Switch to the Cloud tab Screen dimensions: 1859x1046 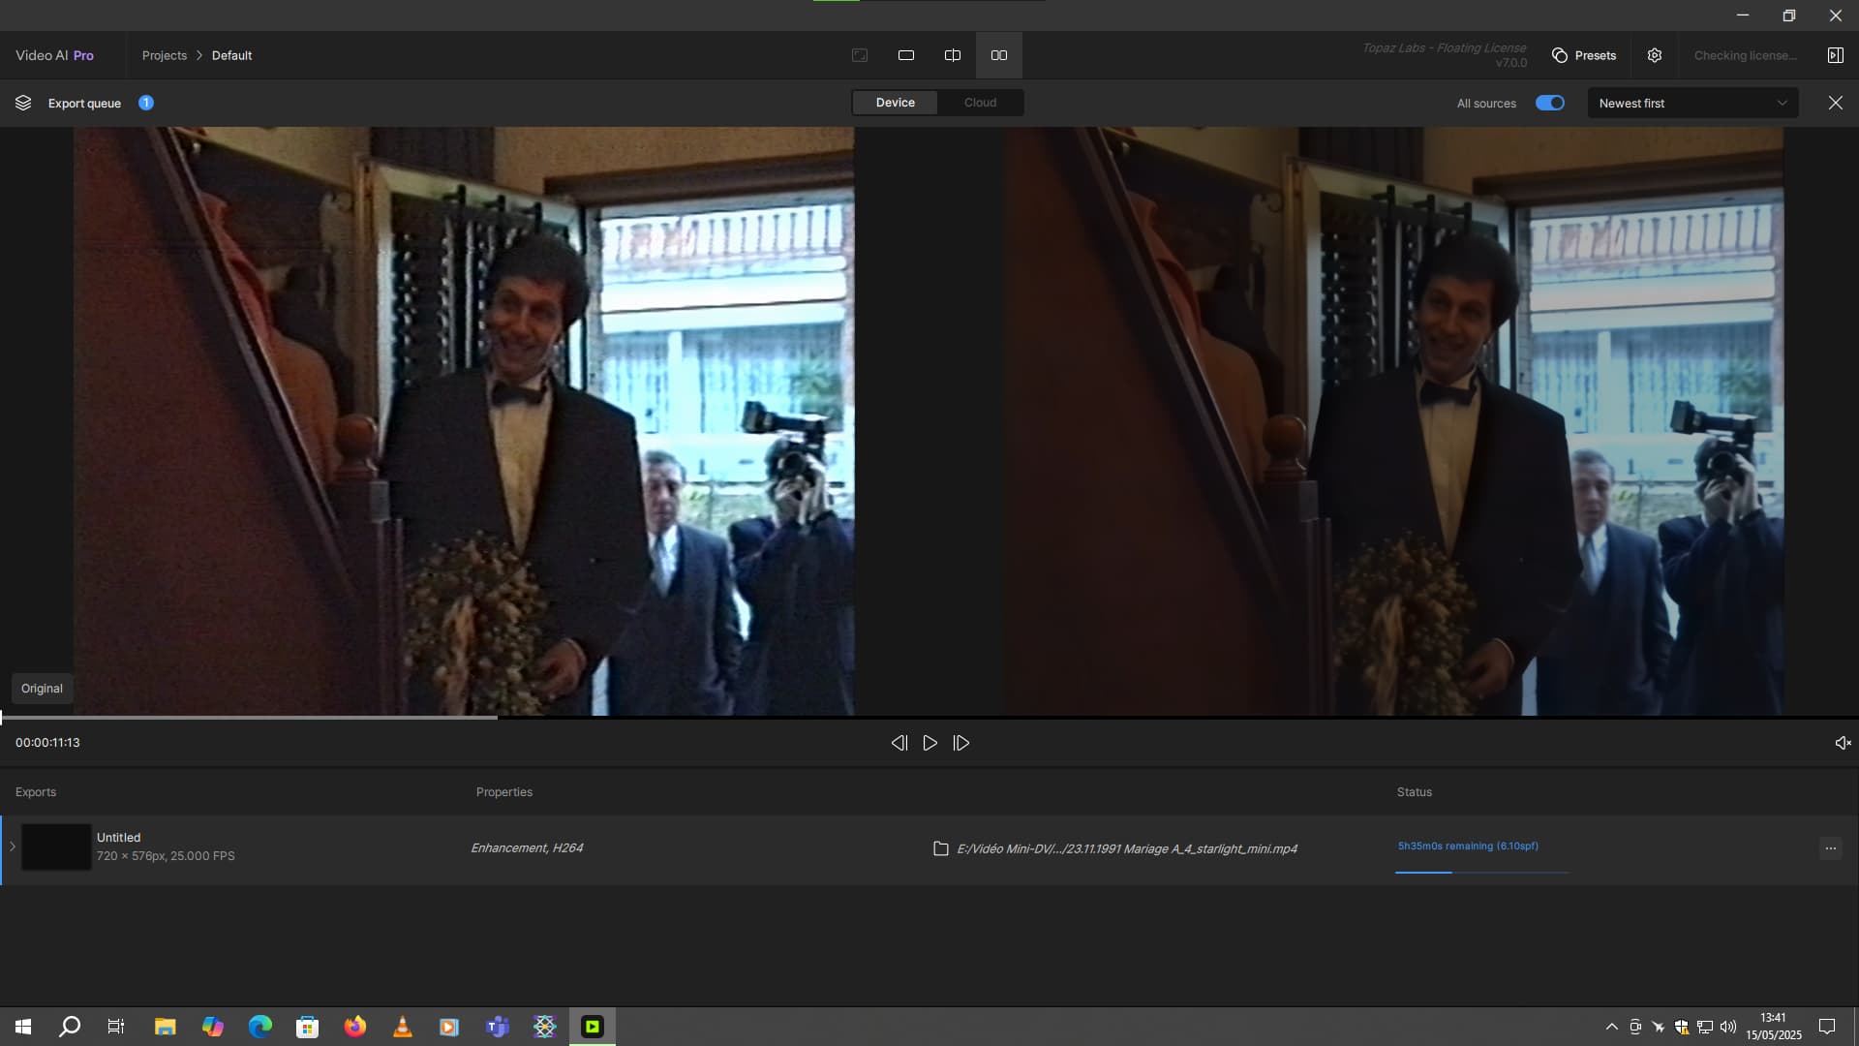(x=980, y=102)
